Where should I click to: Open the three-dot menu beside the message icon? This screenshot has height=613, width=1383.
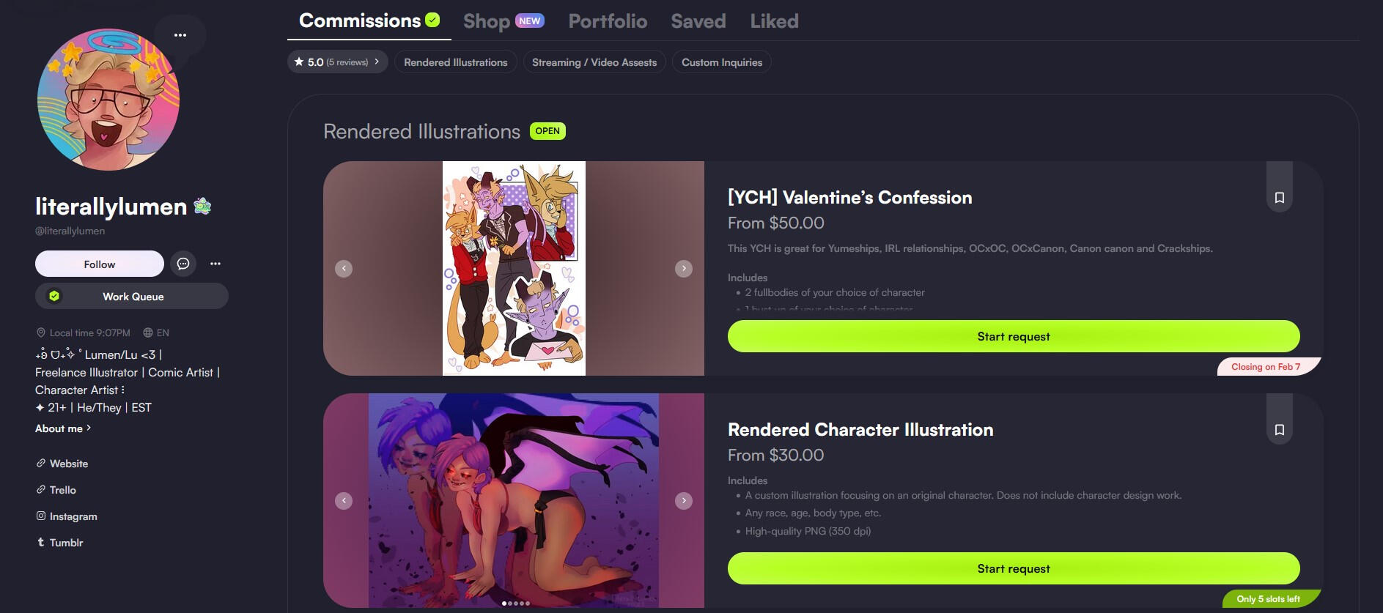point(215,264)
